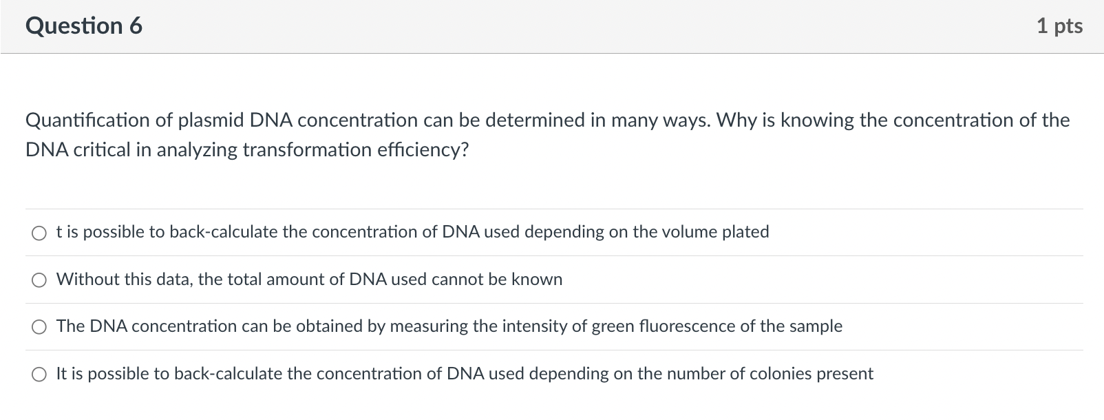Select the back-calculate by colonies present option
The width and height of the screenshot is (1104, 420).
click(39, 374)
